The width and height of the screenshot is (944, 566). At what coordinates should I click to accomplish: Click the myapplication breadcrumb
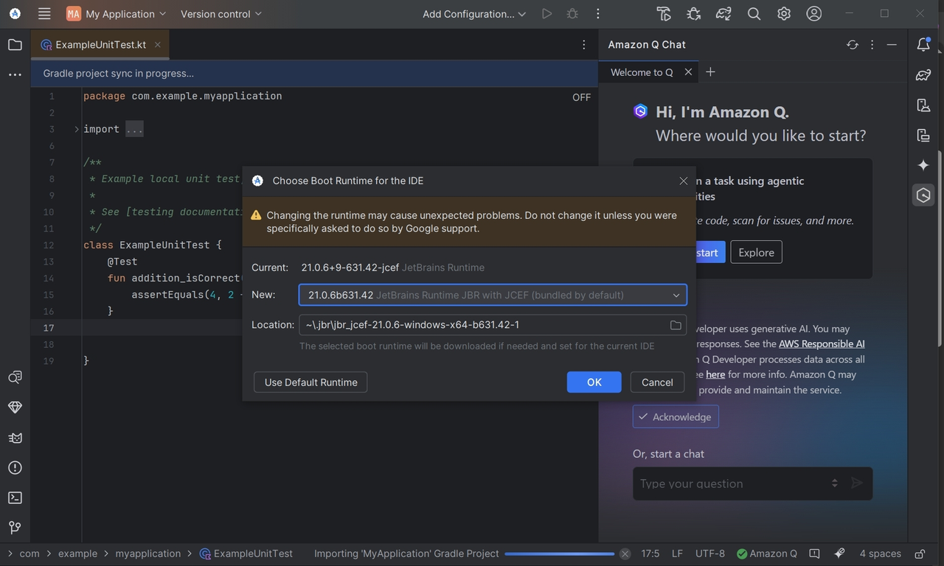click(x=147, y=553)
